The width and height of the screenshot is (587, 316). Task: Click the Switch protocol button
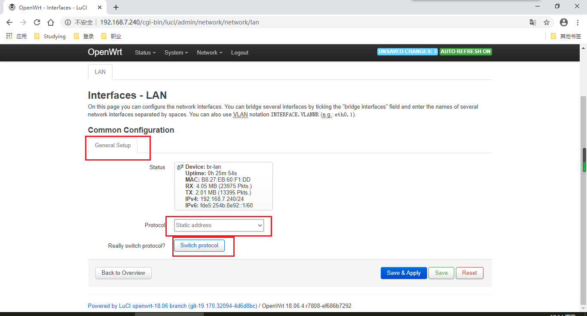pyautogui.click(x=199, y=246)
